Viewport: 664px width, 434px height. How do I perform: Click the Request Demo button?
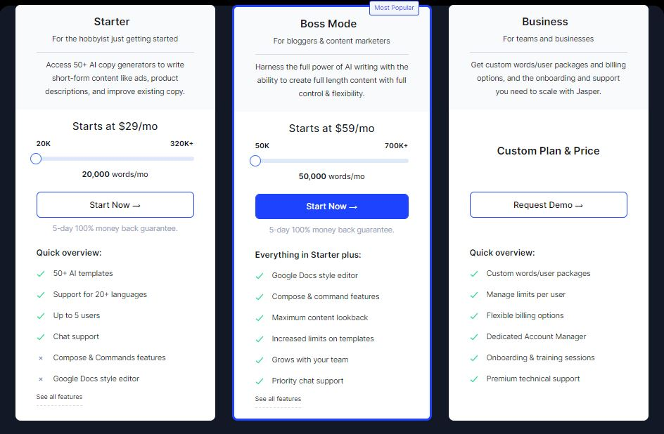click(x=549, y=205)
